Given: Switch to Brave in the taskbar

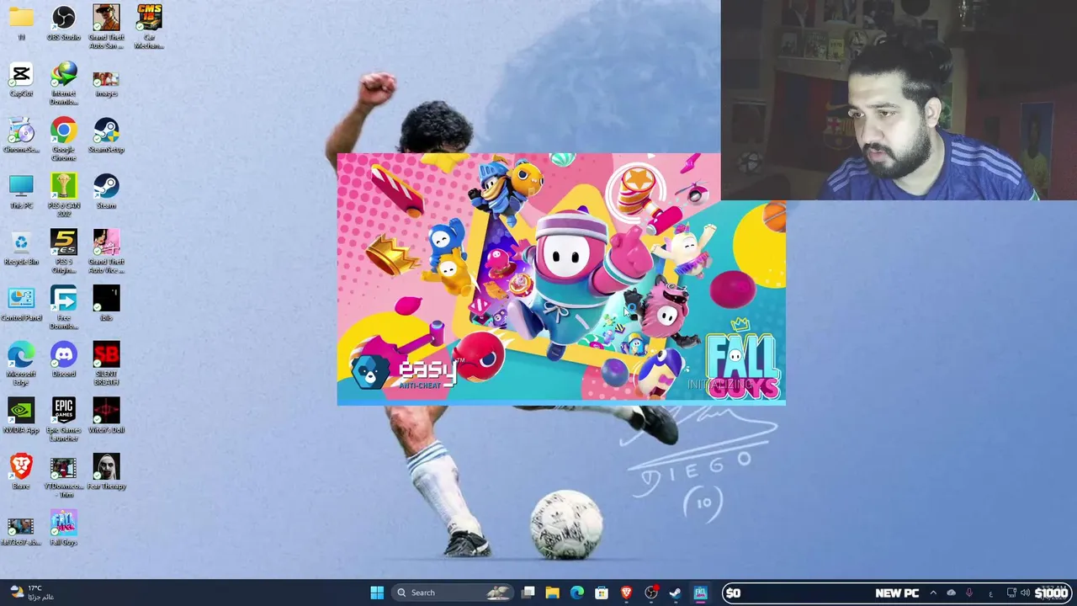Looking at the screenshot, I should 626,593.
